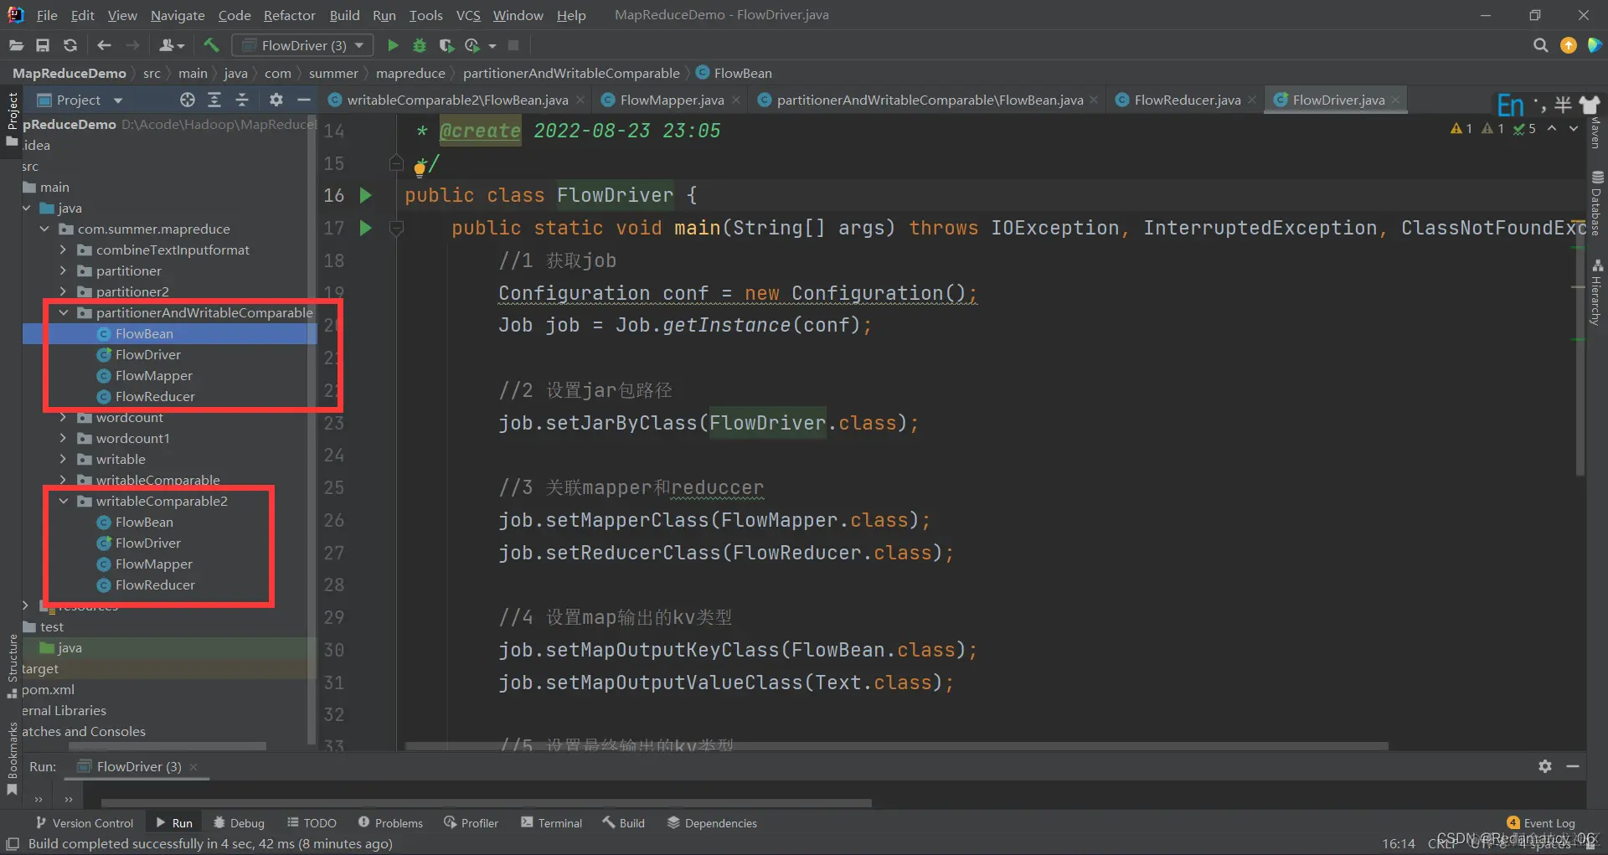Open the Dependencies tool window
Viewport: 1608px width, 855px height.
[712, 823]
